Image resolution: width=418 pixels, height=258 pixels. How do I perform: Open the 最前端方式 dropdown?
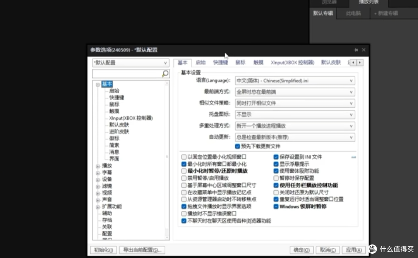(x=295, y=92)
